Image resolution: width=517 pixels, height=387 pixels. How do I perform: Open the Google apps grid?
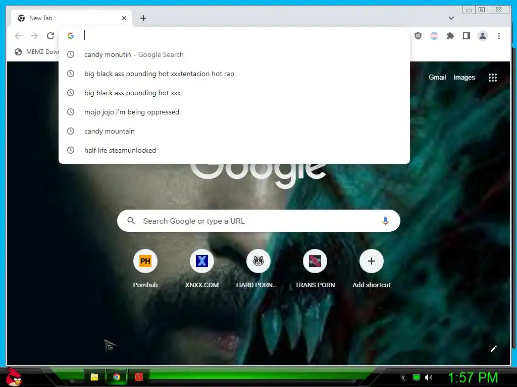pos(493,78)
